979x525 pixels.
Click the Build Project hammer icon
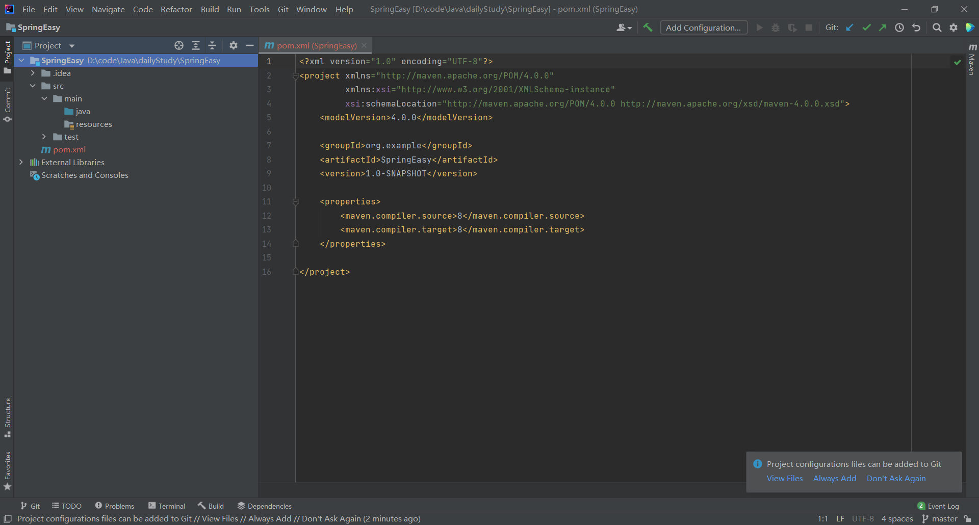[648, 28]
